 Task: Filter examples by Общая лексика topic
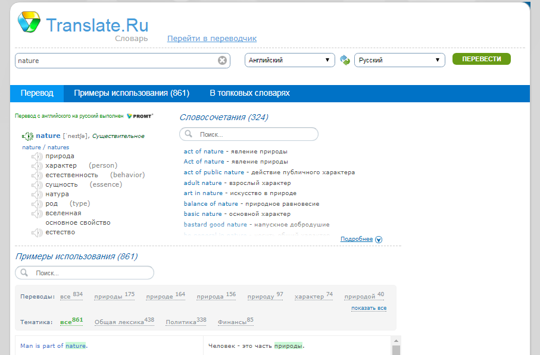pos(119,322)
